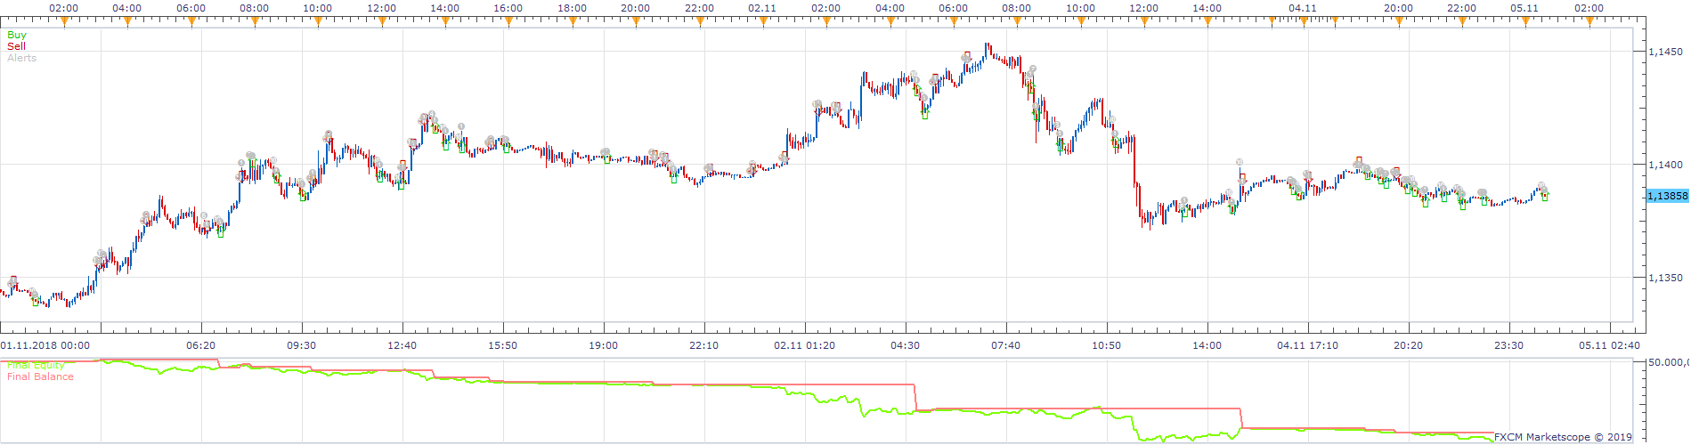The height and width of the screenshot is (445, 1691).
Task: Click the 01.11.2018 00:00 date axis label
Action: click(45, 345)
